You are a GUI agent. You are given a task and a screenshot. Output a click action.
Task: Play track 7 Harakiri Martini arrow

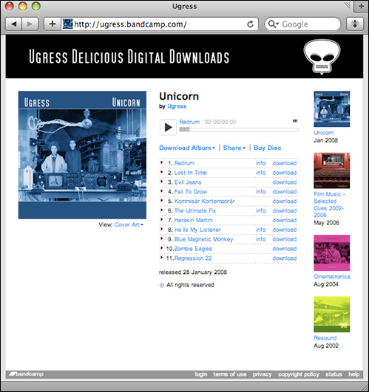tap(162, 219)
